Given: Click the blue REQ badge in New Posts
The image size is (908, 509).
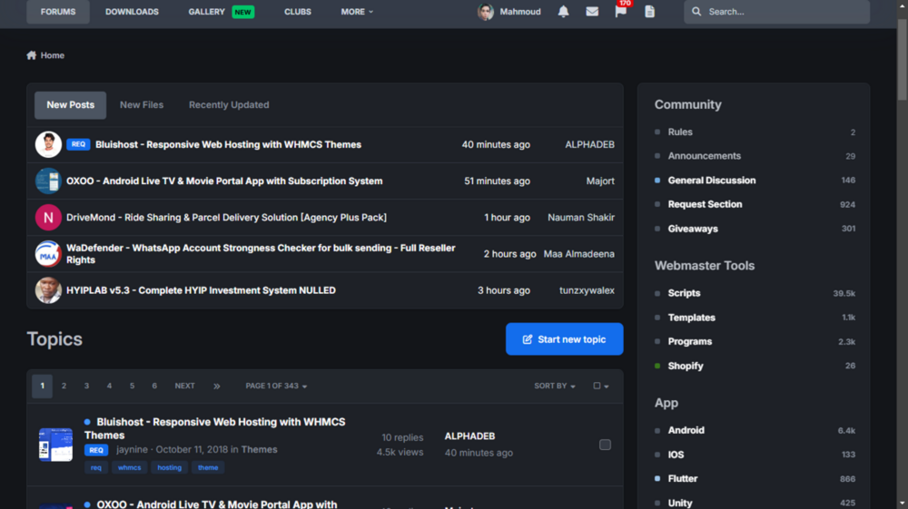Looking at the screenshot, I should (78, 144).
